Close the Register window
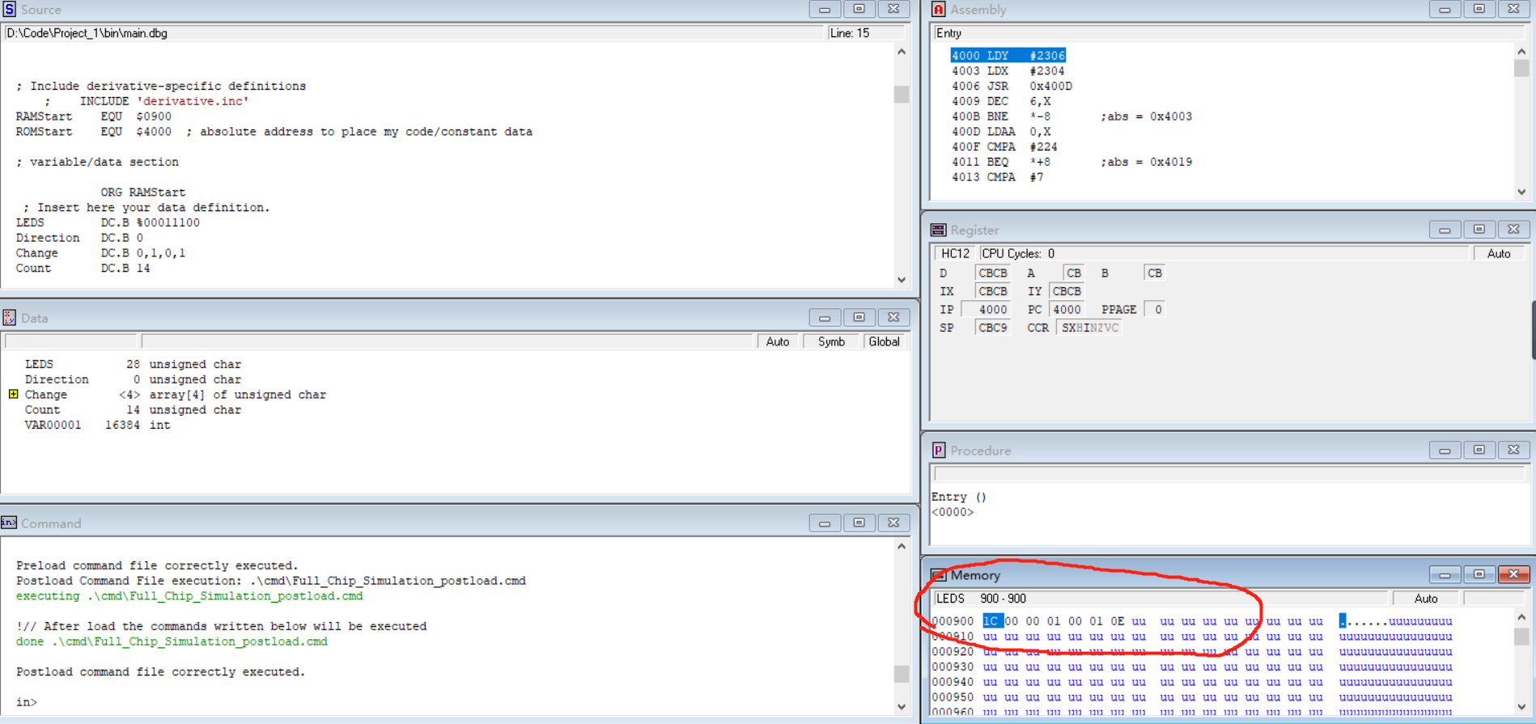 click(x=1513, y=230)
